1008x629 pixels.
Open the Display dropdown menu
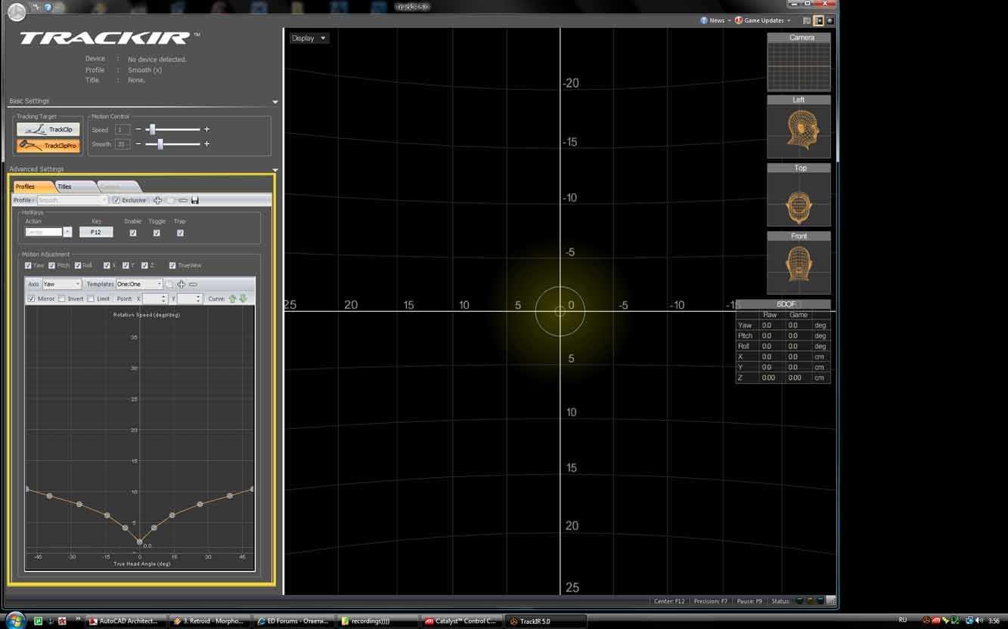click(x=309, y=39)
